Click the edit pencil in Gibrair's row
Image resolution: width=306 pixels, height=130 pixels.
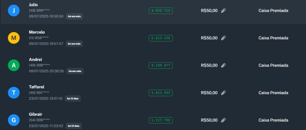[223, 120]
